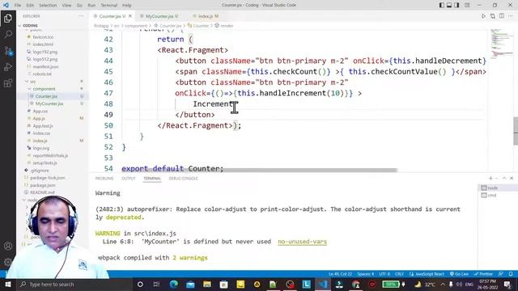
Task: Click the feedback icon in status bar
Action: coord(501,274)
